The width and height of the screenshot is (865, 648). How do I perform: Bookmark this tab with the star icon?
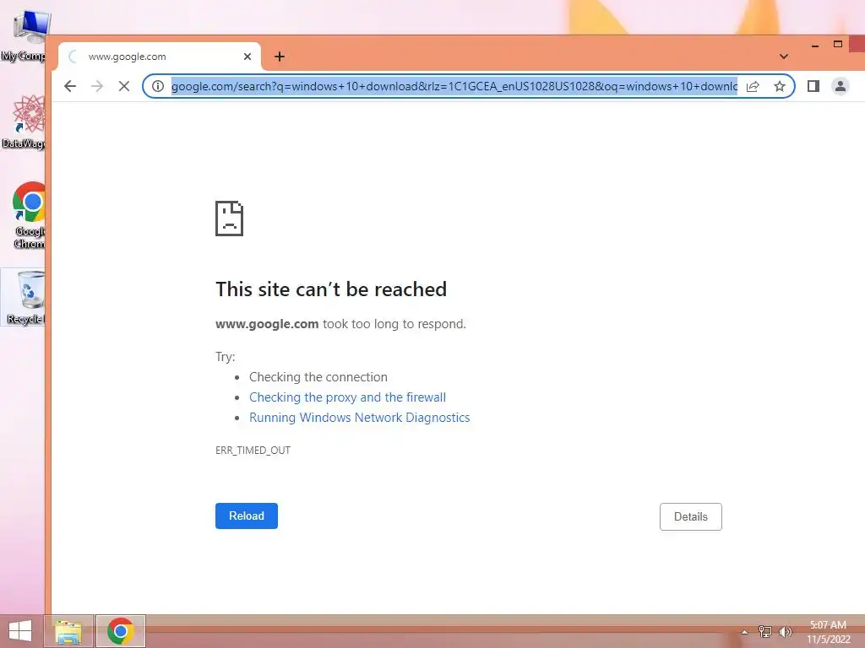point(780,86)
